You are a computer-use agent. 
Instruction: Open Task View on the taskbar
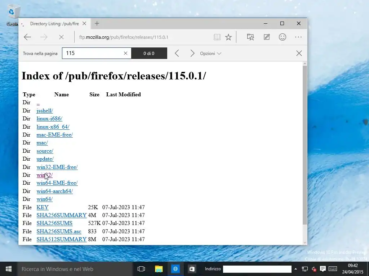[141, 269]
